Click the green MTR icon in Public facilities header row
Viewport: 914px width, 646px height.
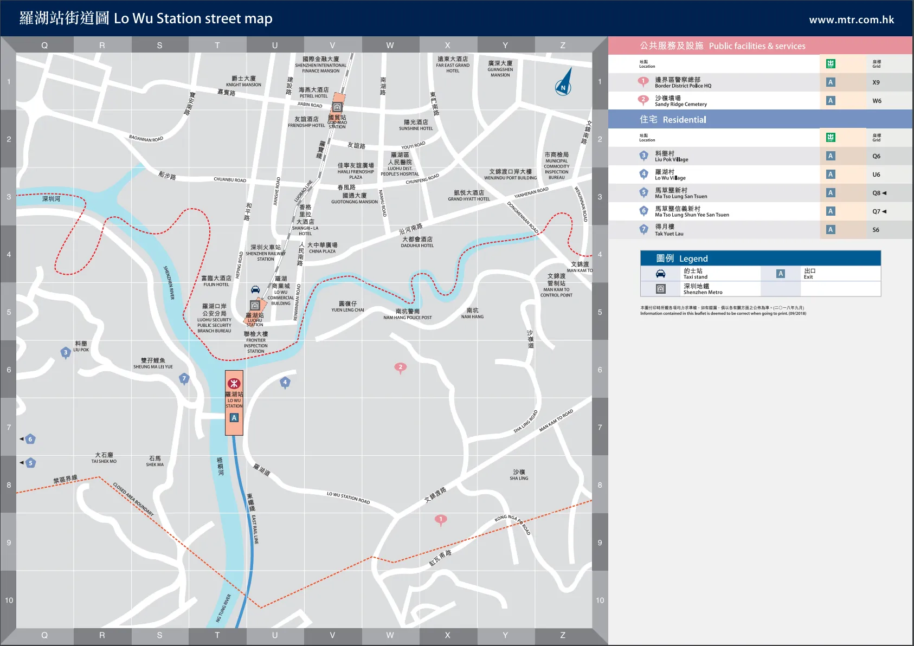coord(831,64)
